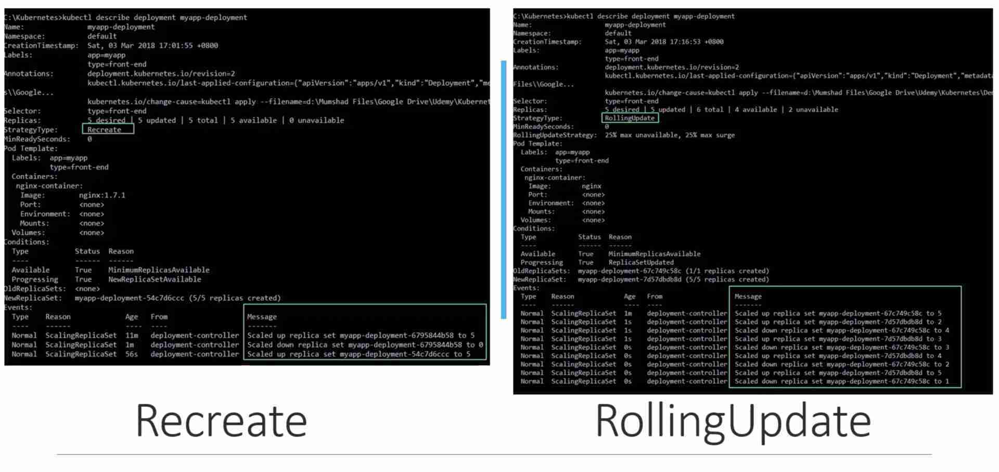The width and height of the screenshot is (999, 472).
Task: Click age value '56s' in left events
Action: (x=132, y=354)
